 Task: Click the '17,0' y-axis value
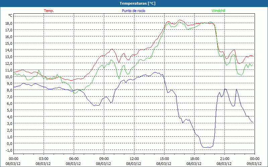pyautogui.click(x=9, y=30)
